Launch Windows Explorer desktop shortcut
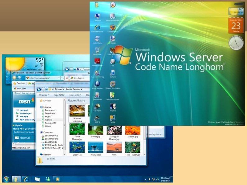The height and width of the screenshot is (185, 247). pos(113,96)
